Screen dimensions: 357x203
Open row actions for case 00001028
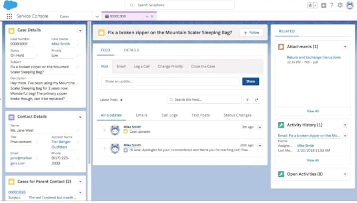80,193
